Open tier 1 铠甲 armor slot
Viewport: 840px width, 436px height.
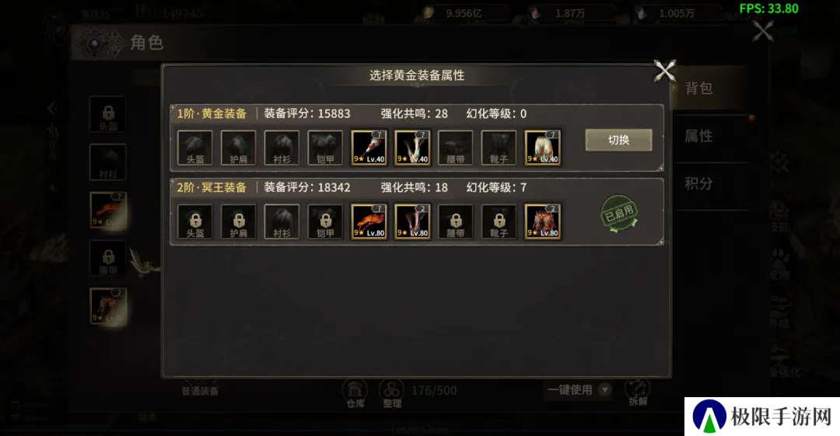click(325, 148)
